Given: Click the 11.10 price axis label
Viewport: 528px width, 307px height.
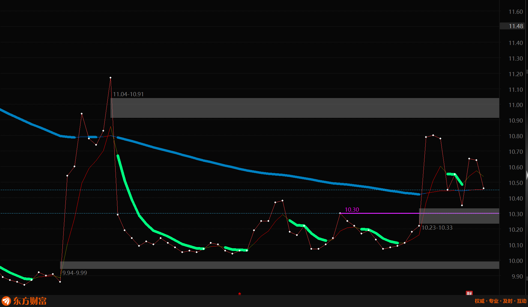Looking at the screenshot, I should pyautogui.click(x=515, y=90).
